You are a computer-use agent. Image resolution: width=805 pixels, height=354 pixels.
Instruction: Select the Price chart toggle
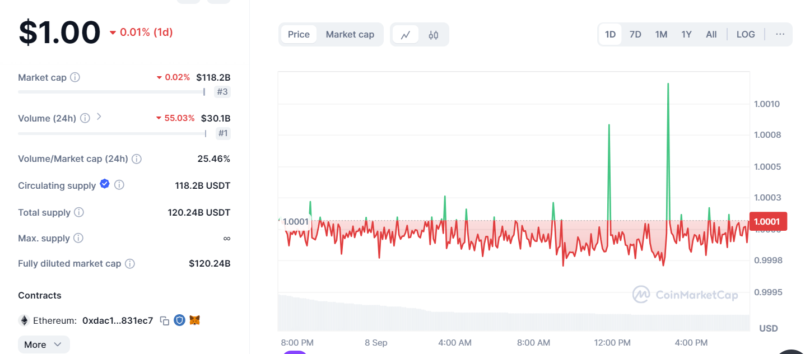coord(299,34)
